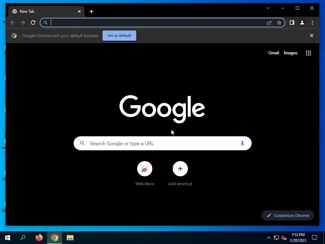Click the Chrome taskbar icon
Image resolution: width=325 pixels, height=244 pixels.
click(55, 238)
